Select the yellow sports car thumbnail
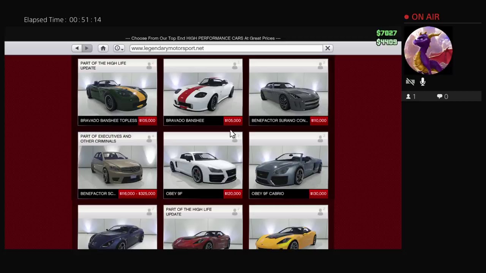Image resolution: width=486 pixels, height=273 pixels. (289, 234)
